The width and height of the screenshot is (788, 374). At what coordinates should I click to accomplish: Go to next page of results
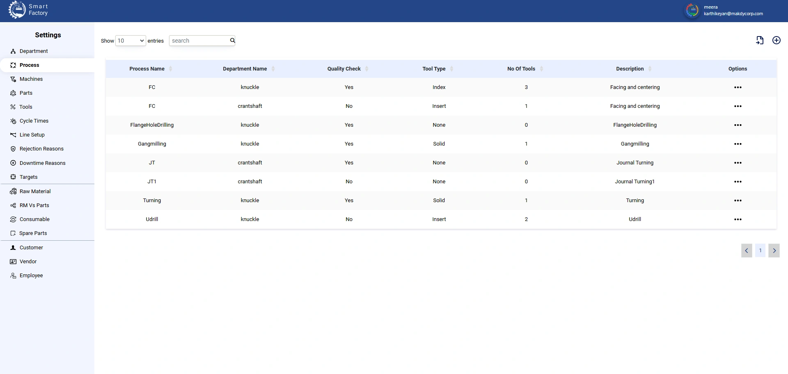[x=774, y=251]
